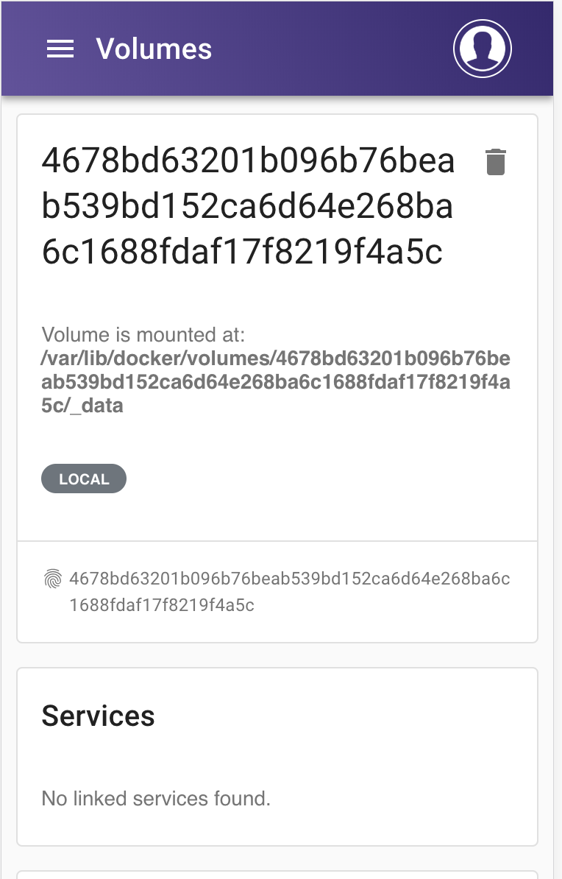562x879 pixels.
Task: Open the Services heading
Action: [99, 715]
